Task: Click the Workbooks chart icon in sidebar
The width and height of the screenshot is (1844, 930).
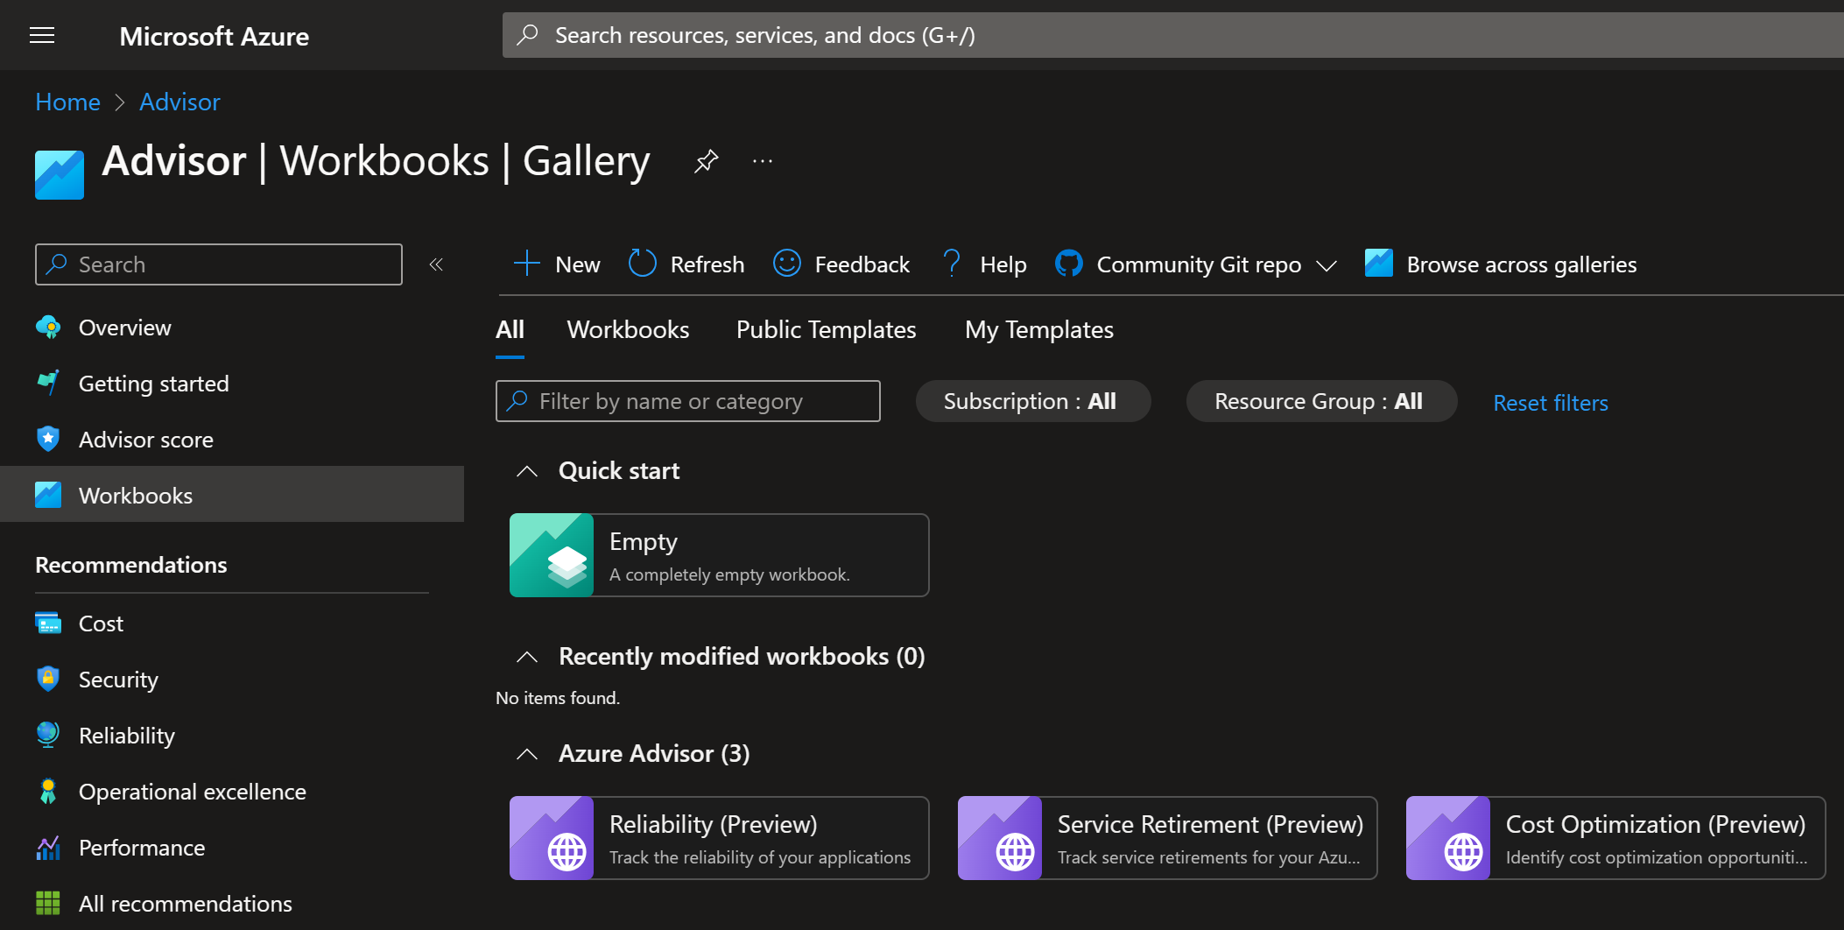Action: 48,495
